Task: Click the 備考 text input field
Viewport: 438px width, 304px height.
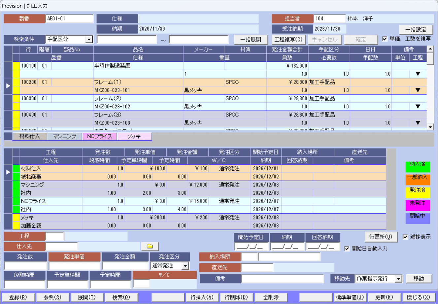Action: click(x=282, y=279)
